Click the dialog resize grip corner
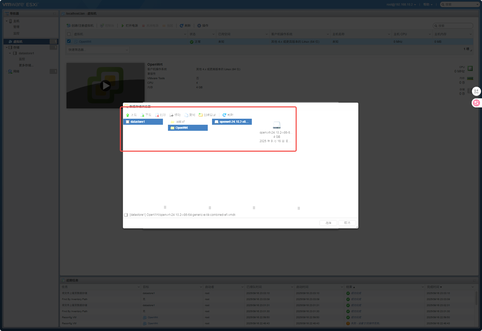The image size is (482, 331). coord(357,227)
